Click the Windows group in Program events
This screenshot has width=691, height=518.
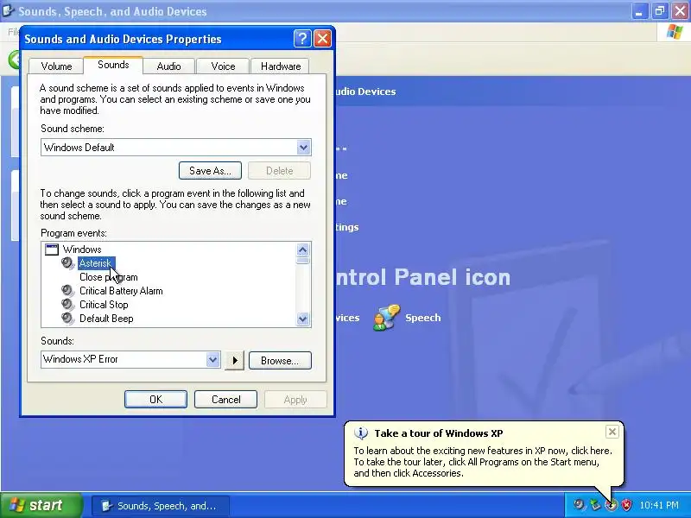(82, 250)
